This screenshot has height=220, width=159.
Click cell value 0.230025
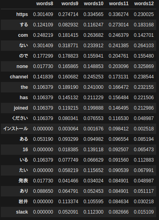coord(144,14)
